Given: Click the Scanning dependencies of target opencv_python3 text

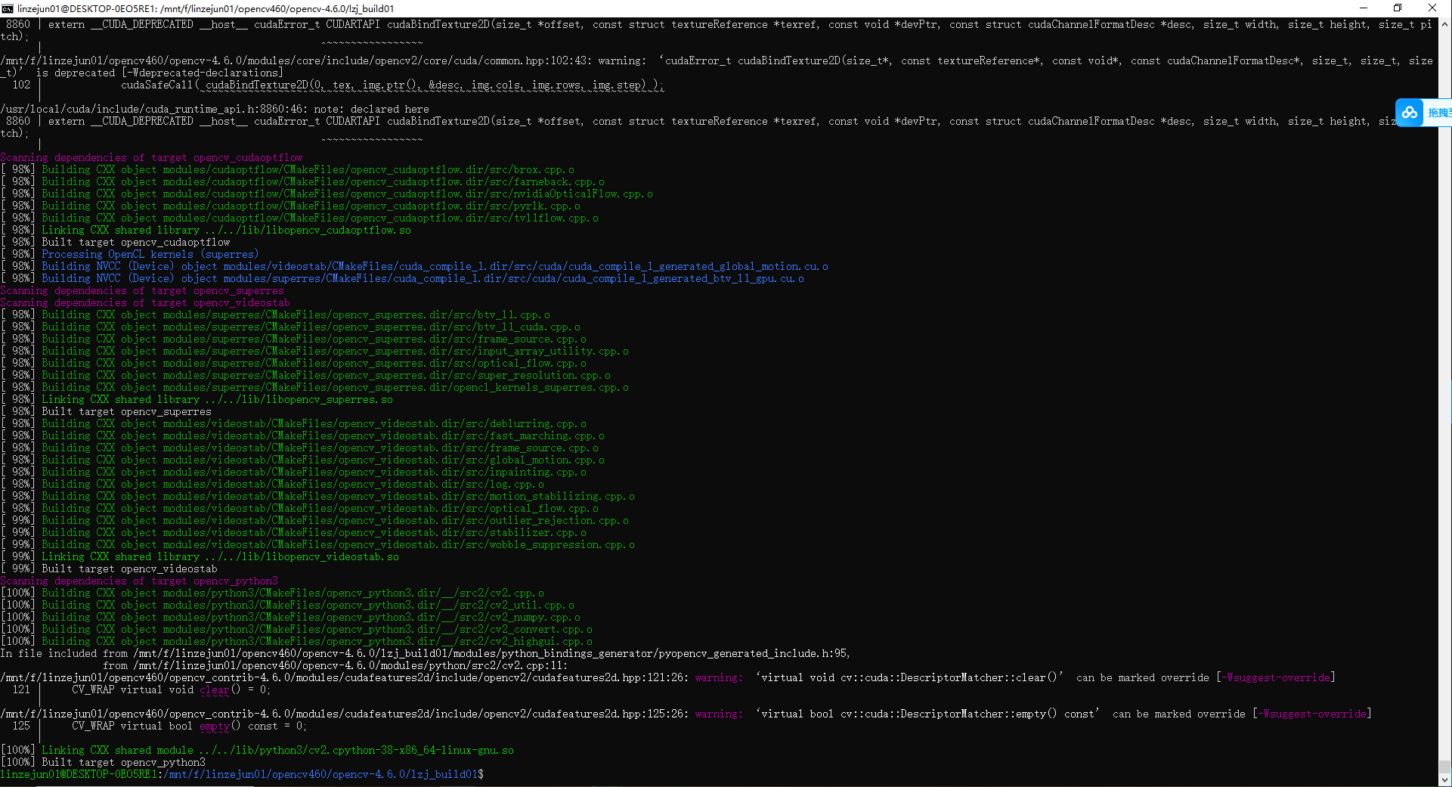Looking at the screenshot, I should [x=138, y=581].
